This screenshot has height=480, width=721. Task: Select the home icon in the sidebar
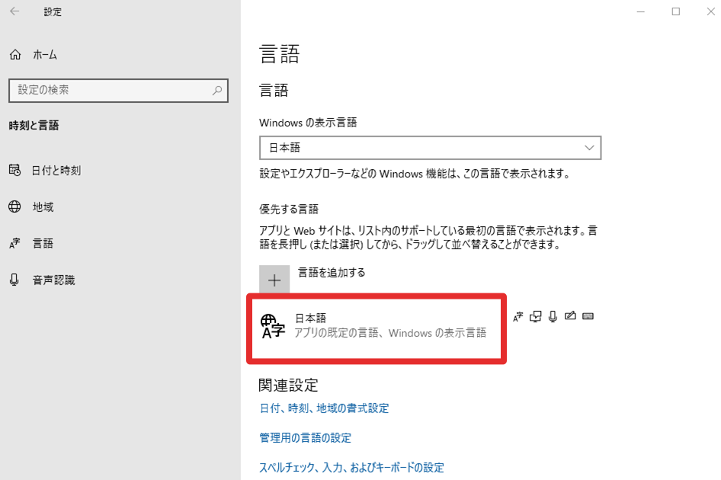pos(15,55)
